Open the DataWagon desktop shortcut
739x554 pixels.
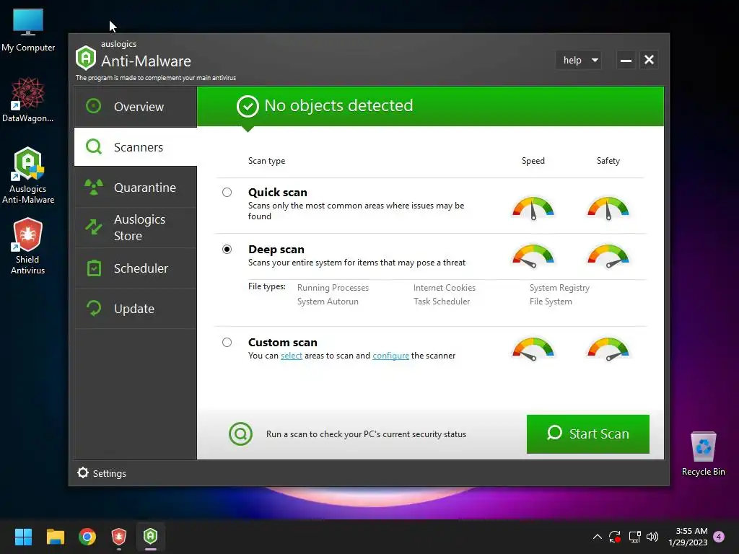tap(28, 100)
